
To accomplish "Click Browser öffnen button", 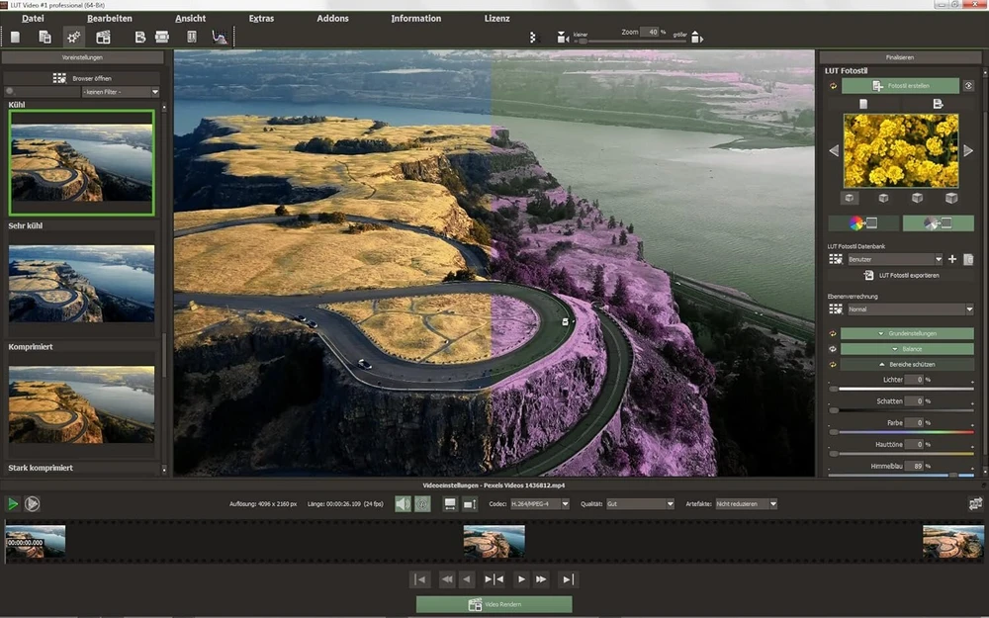I will pyautogui.click(x=82, y=78).
